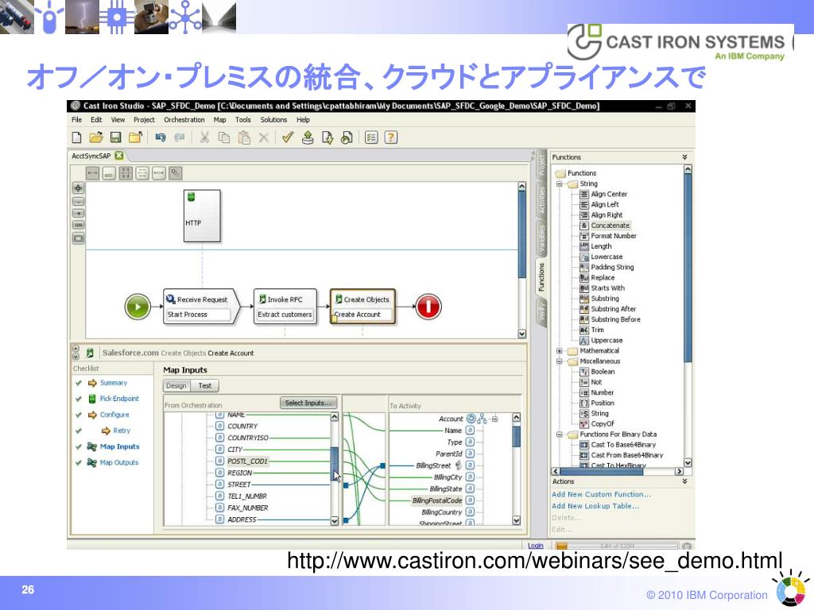Click the Open folder toolbar icon

click(x=96, y=137)
